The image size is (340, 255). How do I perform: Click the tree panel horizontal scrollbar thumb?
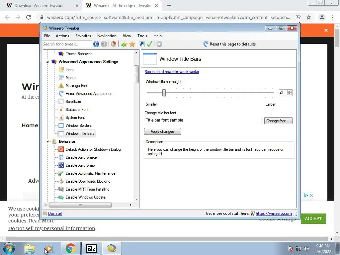point(80,205)
